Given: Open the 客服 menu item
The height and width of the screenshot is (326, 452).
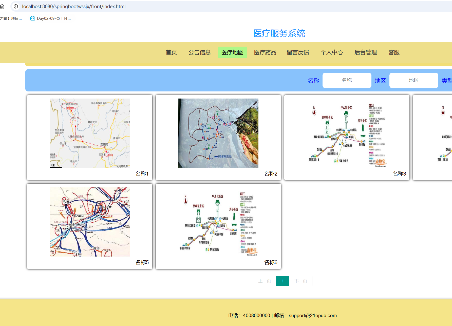Looking at the screenshot, I should (394, 52).
